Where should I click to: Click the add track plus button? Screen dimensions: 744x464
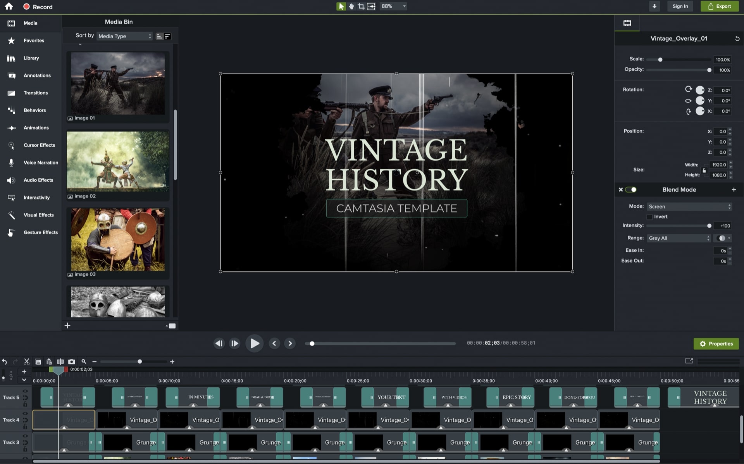[x=24, y=371]
